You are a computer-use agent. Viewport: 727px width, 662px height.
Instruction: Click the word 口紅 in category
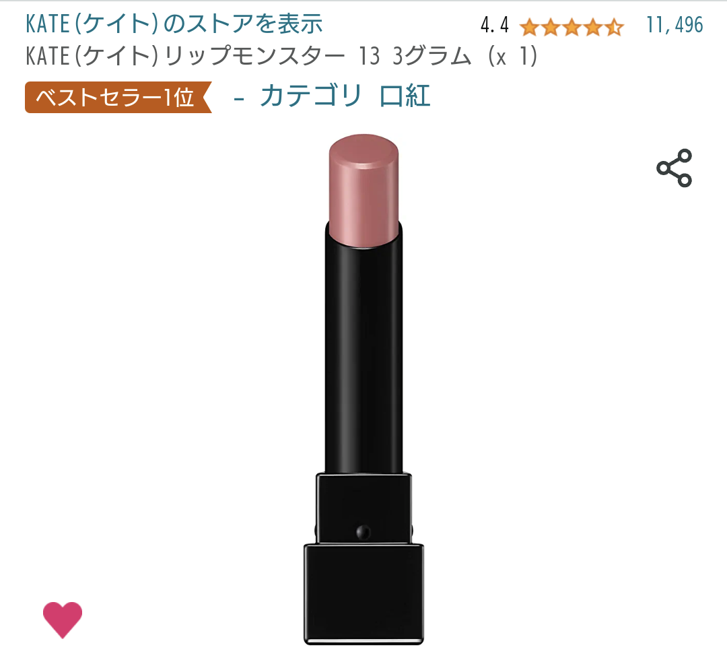pyautogui.click(x=405, y=96)
